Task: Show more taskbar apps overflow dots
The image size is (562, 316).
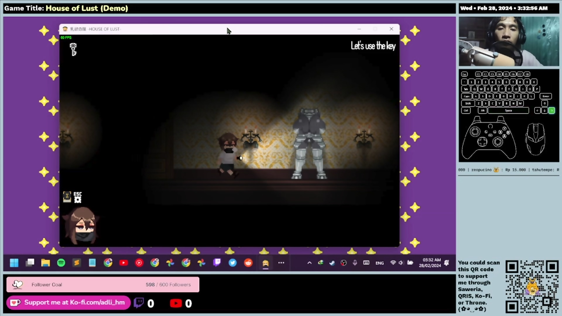Action: (281, 263)
